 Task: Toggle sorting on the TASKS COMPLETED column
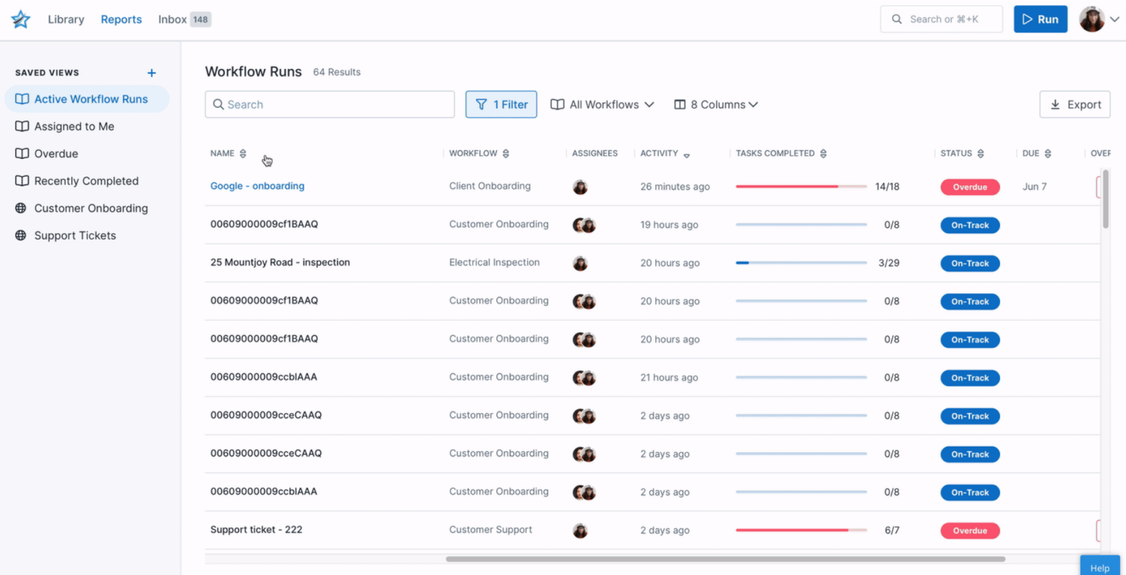pos(823,153)
